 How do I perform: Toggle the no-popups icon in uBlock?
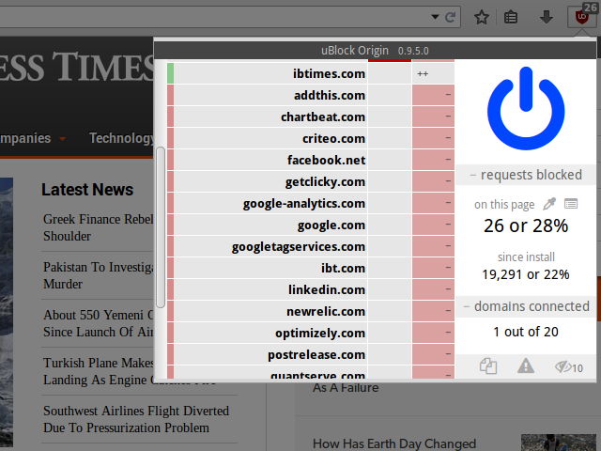(x=488, y=365)
